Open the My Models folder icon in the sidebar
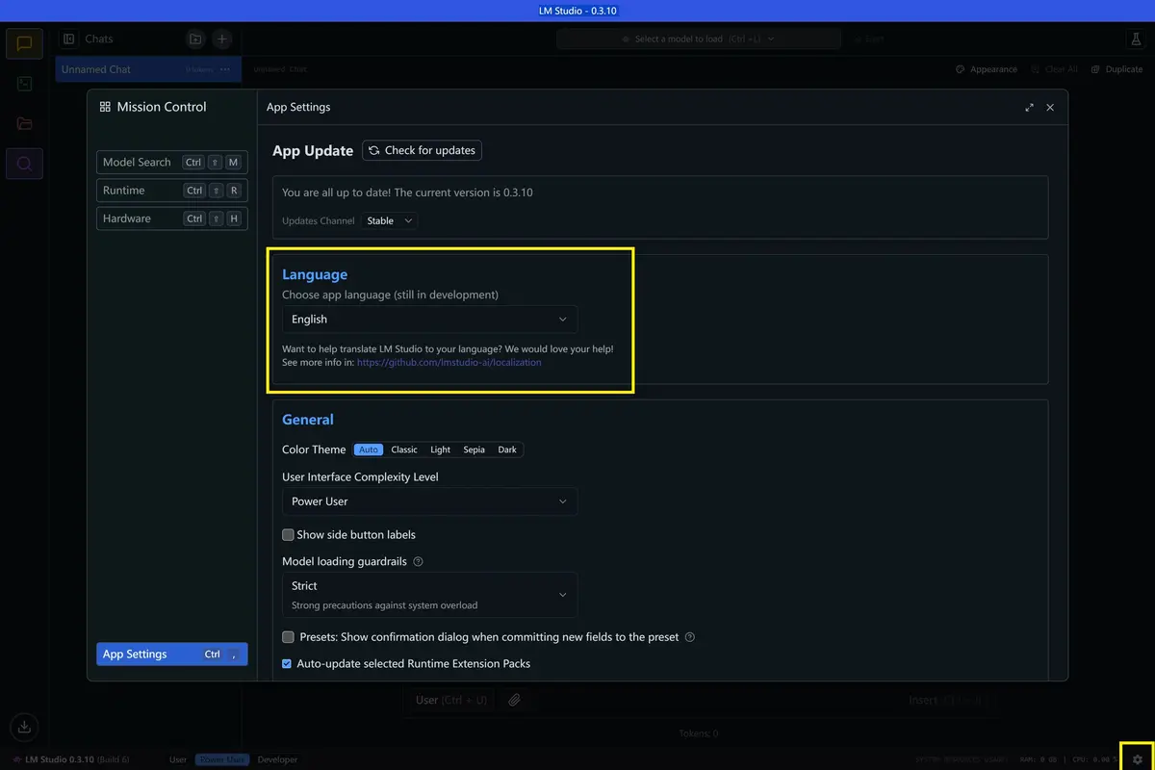The width and height of the screenshot is (1155, 770). click(x=24, y=123)
